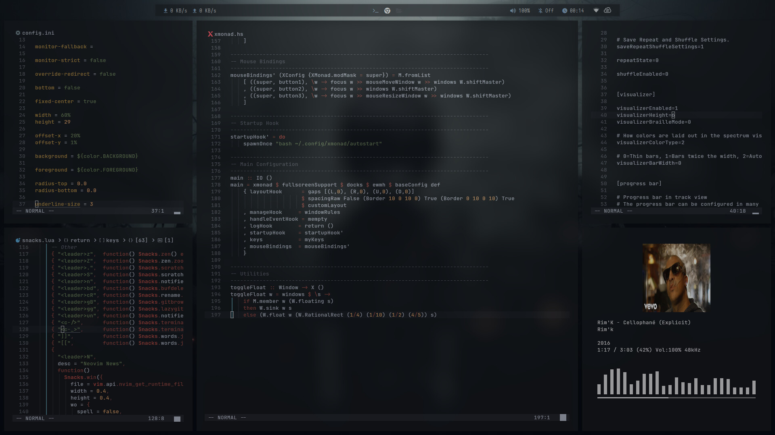Click the snacks.lua breadcrumb file name

click(38, 240)
